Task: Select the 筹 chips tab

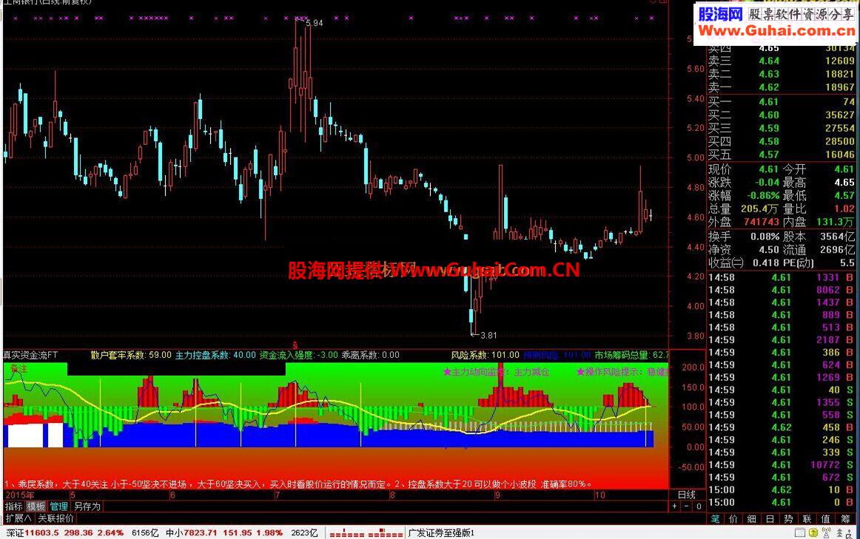Action: coord(844,519)
